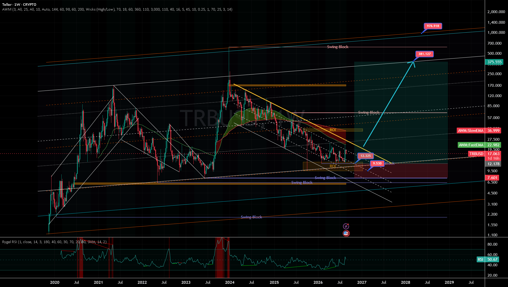
Task: Click 500.000 on the price axis
Action: pos(495,53)
